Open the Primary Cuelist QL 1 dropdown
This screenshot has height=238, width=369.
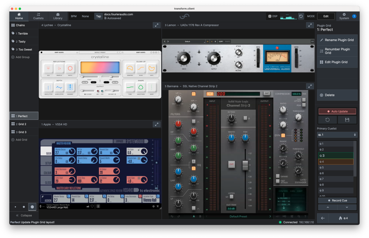point(337,135)
